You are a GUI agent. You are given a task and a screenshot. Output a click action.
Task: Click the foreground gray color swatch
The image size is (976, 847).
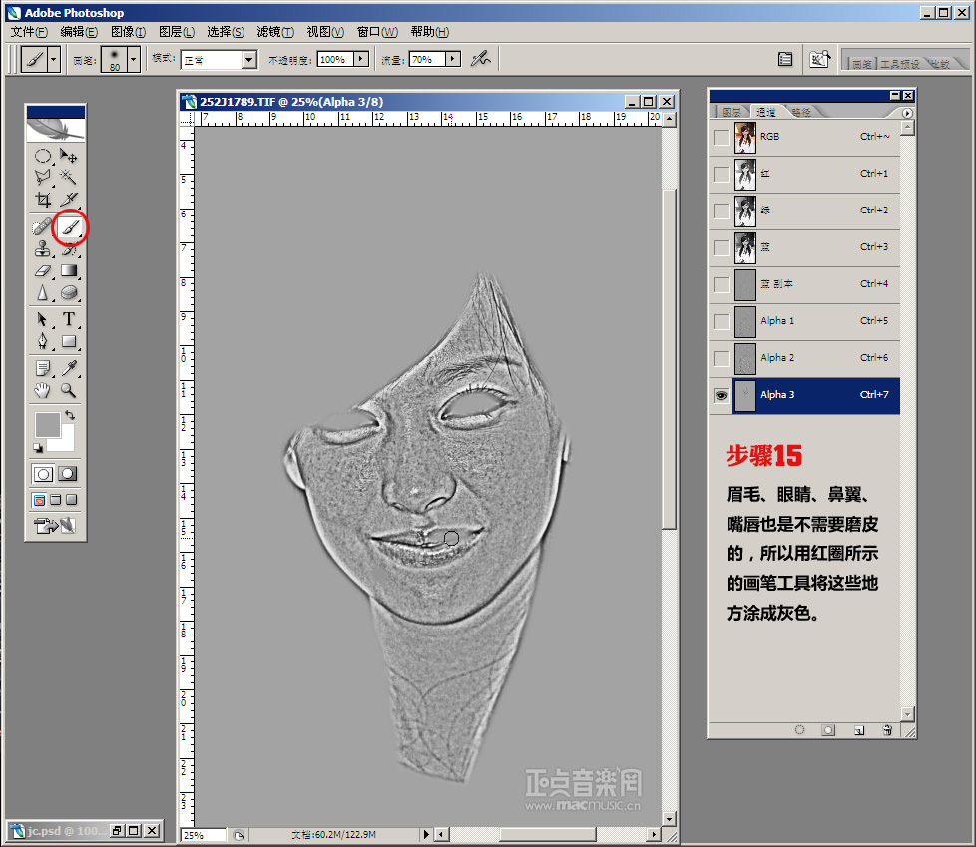coord(48,424)
